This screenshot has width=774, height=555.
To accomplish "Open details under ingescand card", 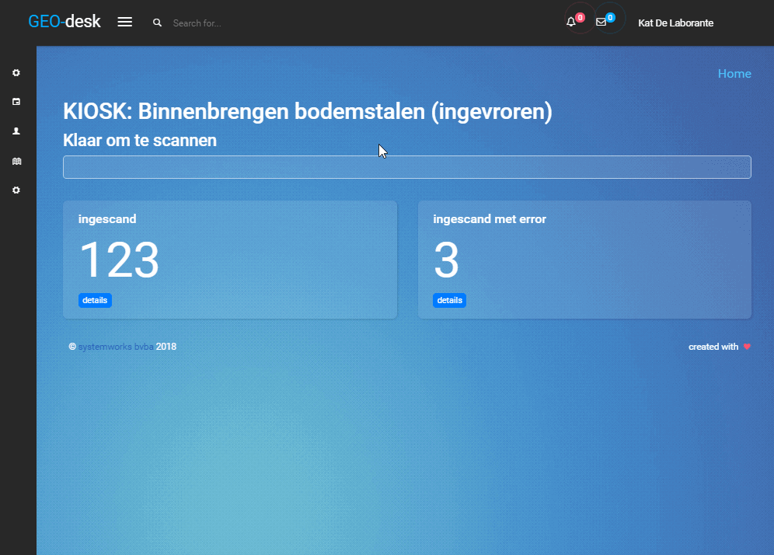I will click(95, 300).
